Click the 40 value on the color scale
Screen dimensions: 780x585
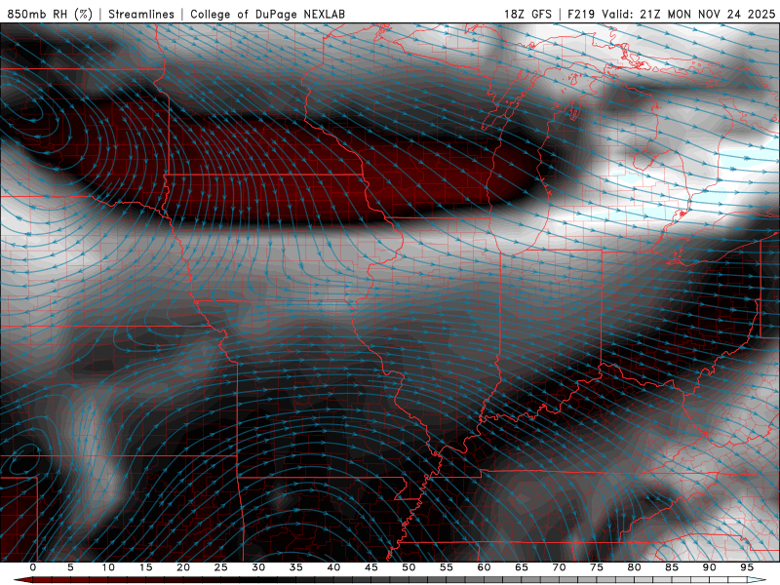tap(333, 567)
